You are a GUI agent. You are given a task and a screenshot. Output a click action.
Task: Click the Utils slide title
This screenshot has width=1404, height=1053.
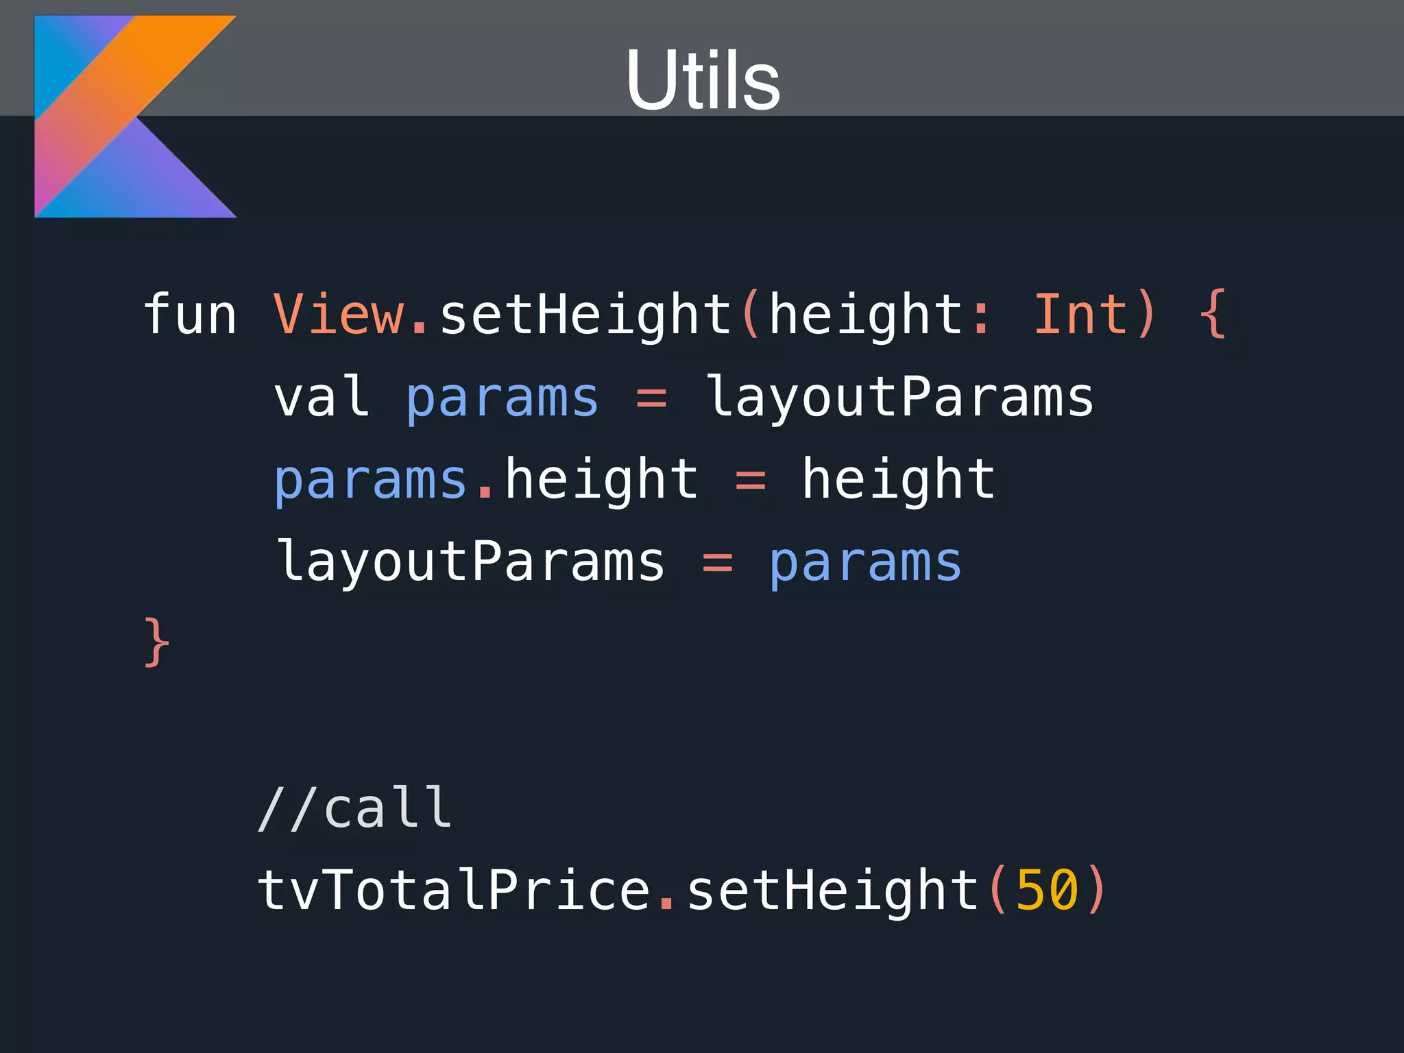pos(702,80)
